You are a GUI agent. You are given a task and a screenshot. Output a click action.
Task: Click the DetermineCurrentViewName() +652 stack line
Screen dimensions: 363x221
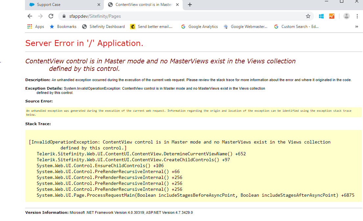coord(141,154)
